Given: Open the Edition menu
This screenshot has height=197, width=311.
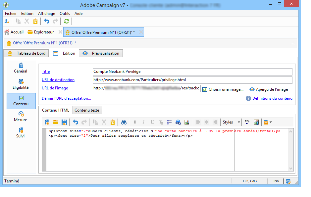Looking at the screenshot, I should 27,14.
